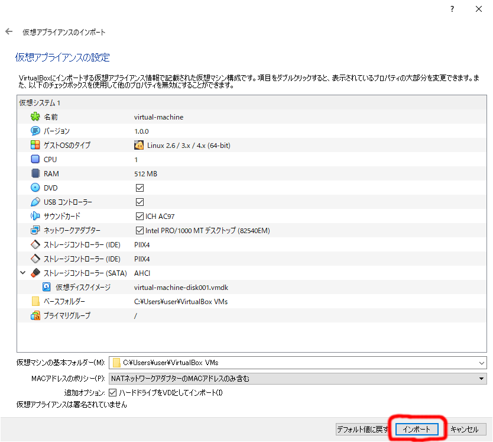493x442 pixels.
Task: Toggle the Intel PRO/1000 MT network adapter checkbox
Action: pos(140,230)
